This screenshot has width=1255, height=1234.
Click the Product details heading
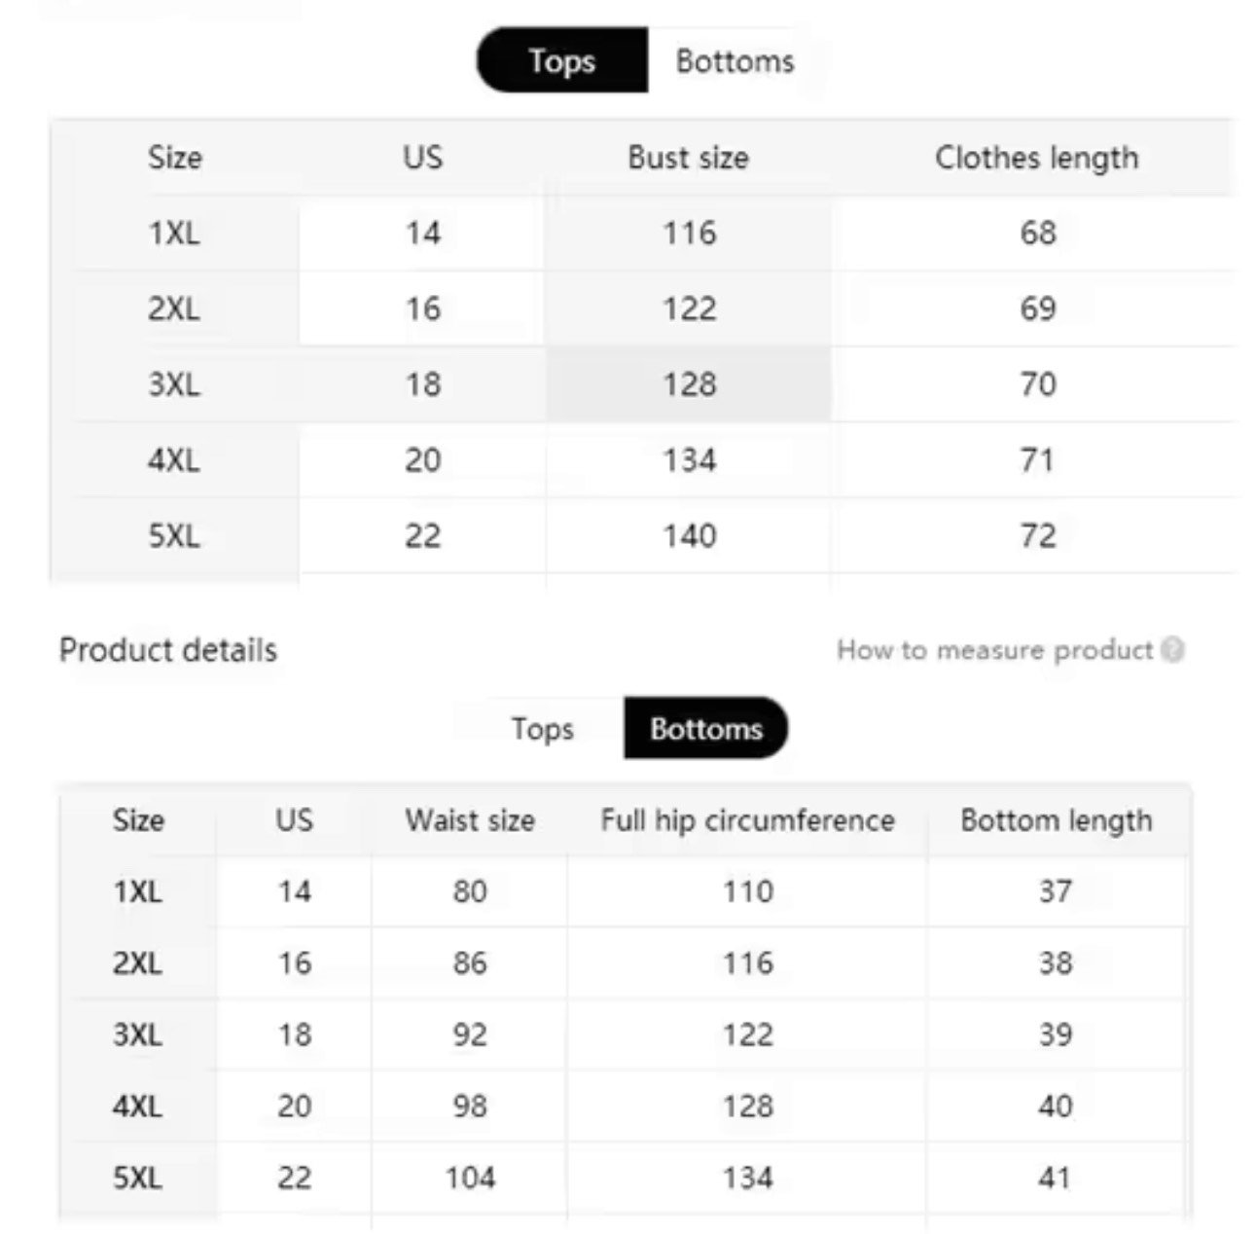click(x=168, y=650)
